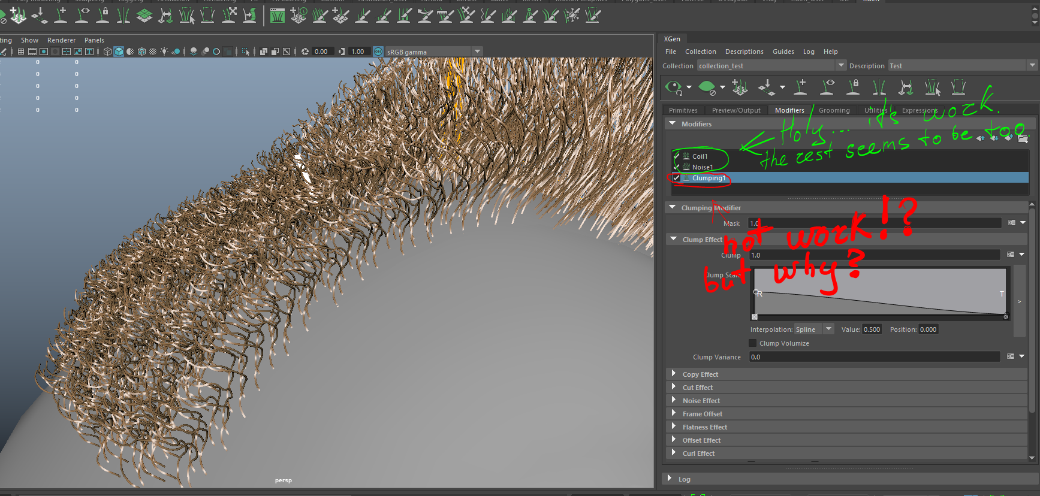Open the sRGB gamma view transform dropdown
Screen dimensions: 1040x496
click(x=478, y=52)
